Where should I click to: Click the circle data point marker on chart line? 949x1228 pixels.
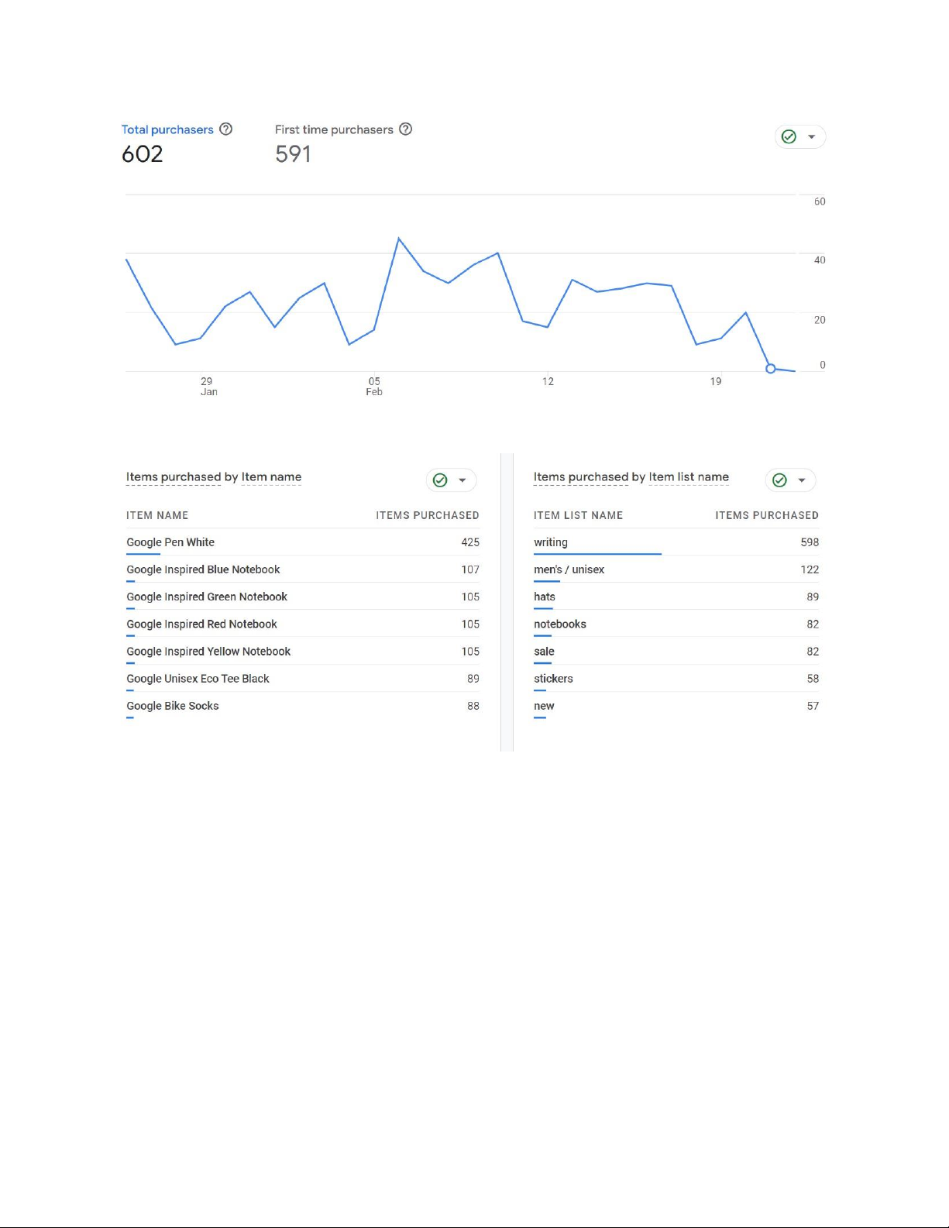click(770, 369)
